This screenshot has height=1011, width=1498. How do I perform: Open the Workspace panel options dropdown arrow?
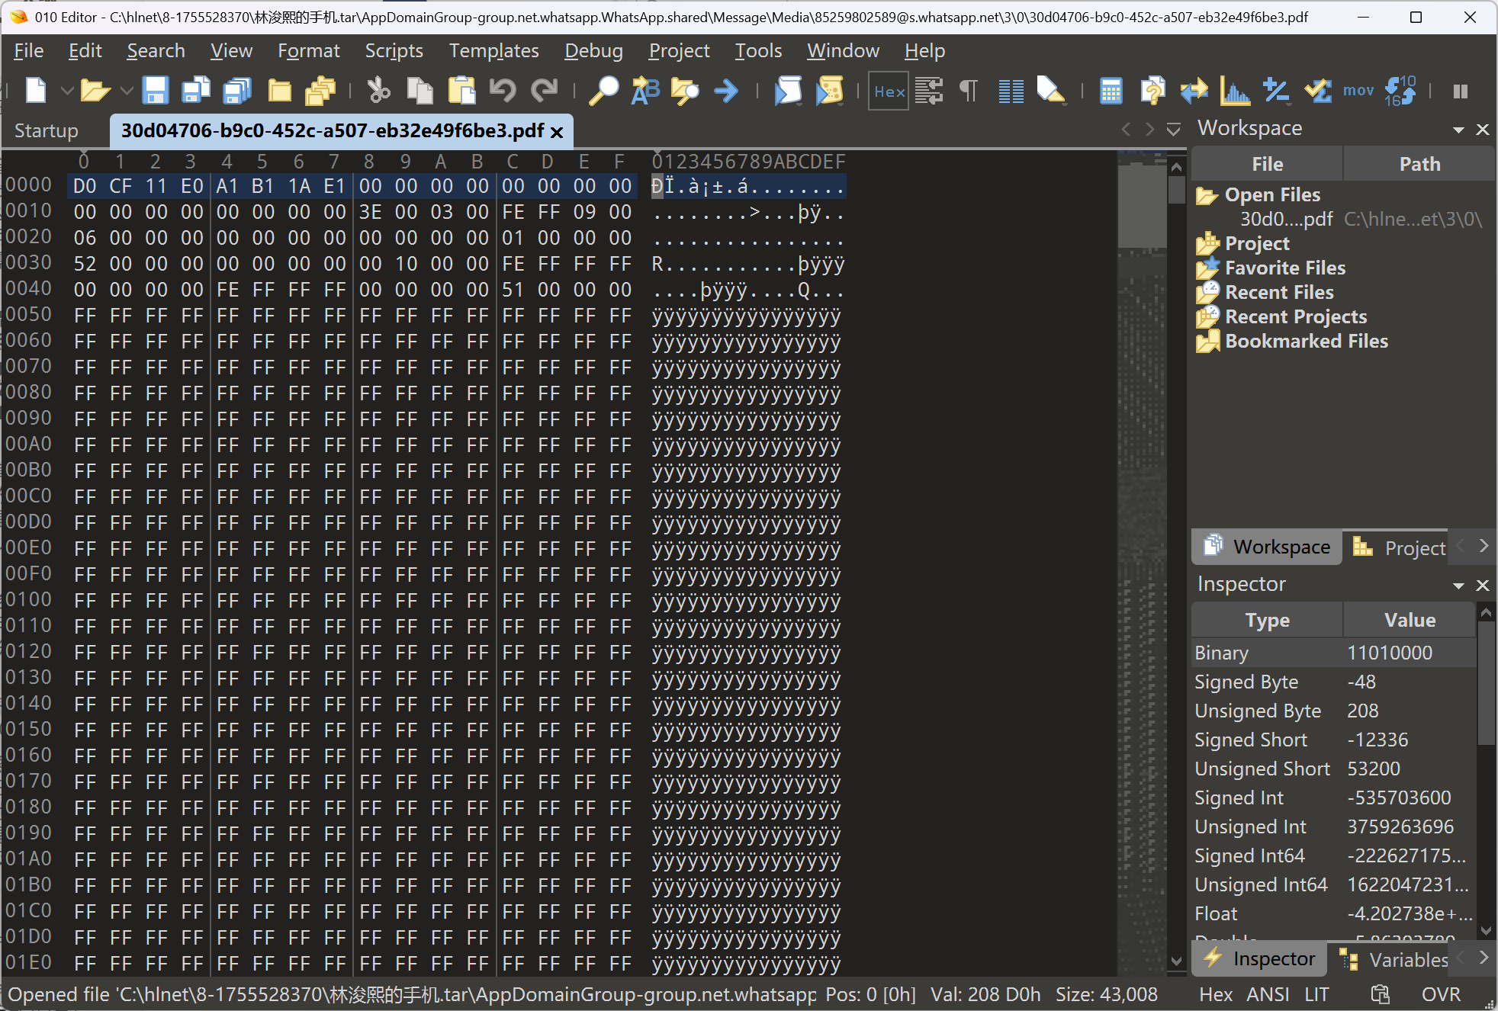(x=1458, y=130)
